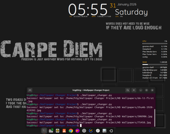The height and width of the screenshot is (134, 170).
Task: Click the CPU usage bar in conky panel
Action: coord(155,44)
